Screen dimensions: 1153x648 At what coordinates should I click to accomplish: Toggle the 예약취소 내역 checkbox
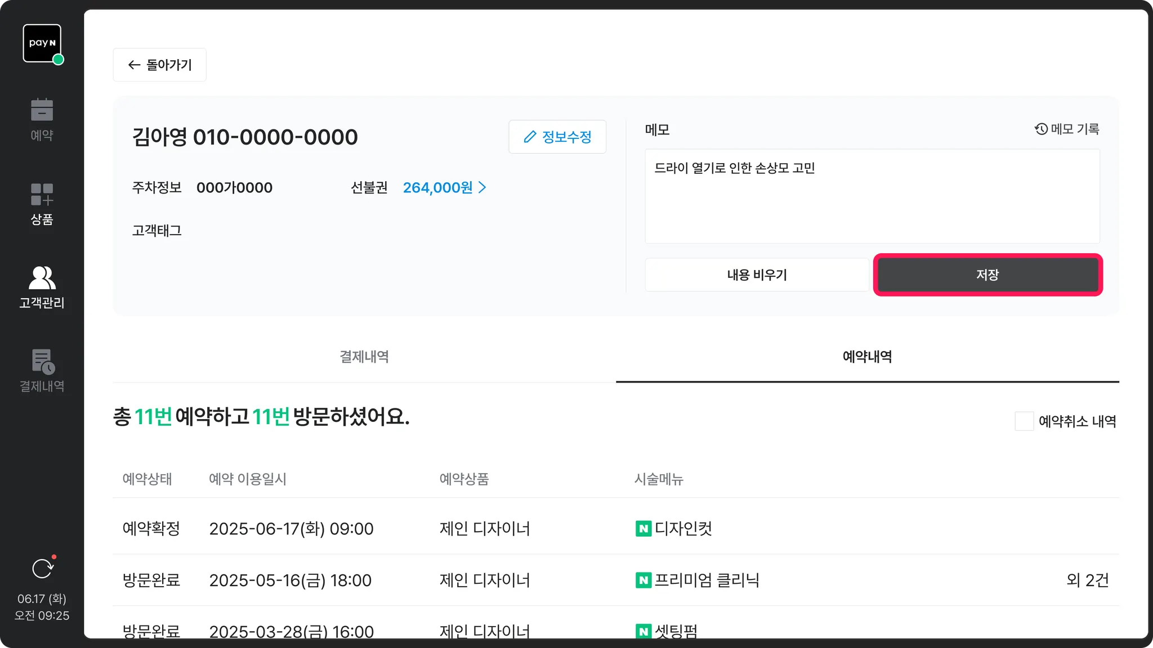point(1024,421)
